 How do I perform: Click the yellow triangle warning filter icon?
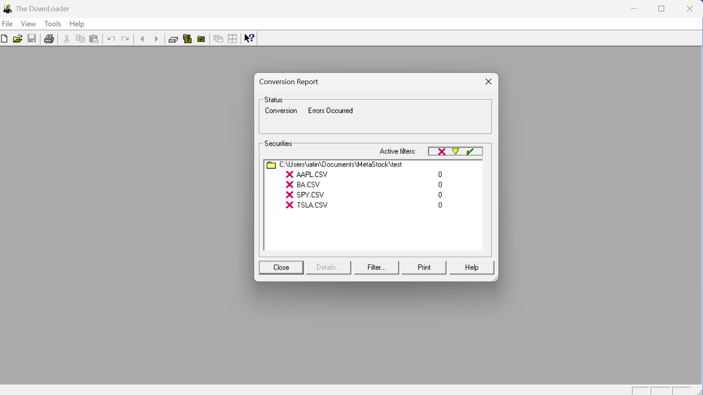click(x=455, y=151)
